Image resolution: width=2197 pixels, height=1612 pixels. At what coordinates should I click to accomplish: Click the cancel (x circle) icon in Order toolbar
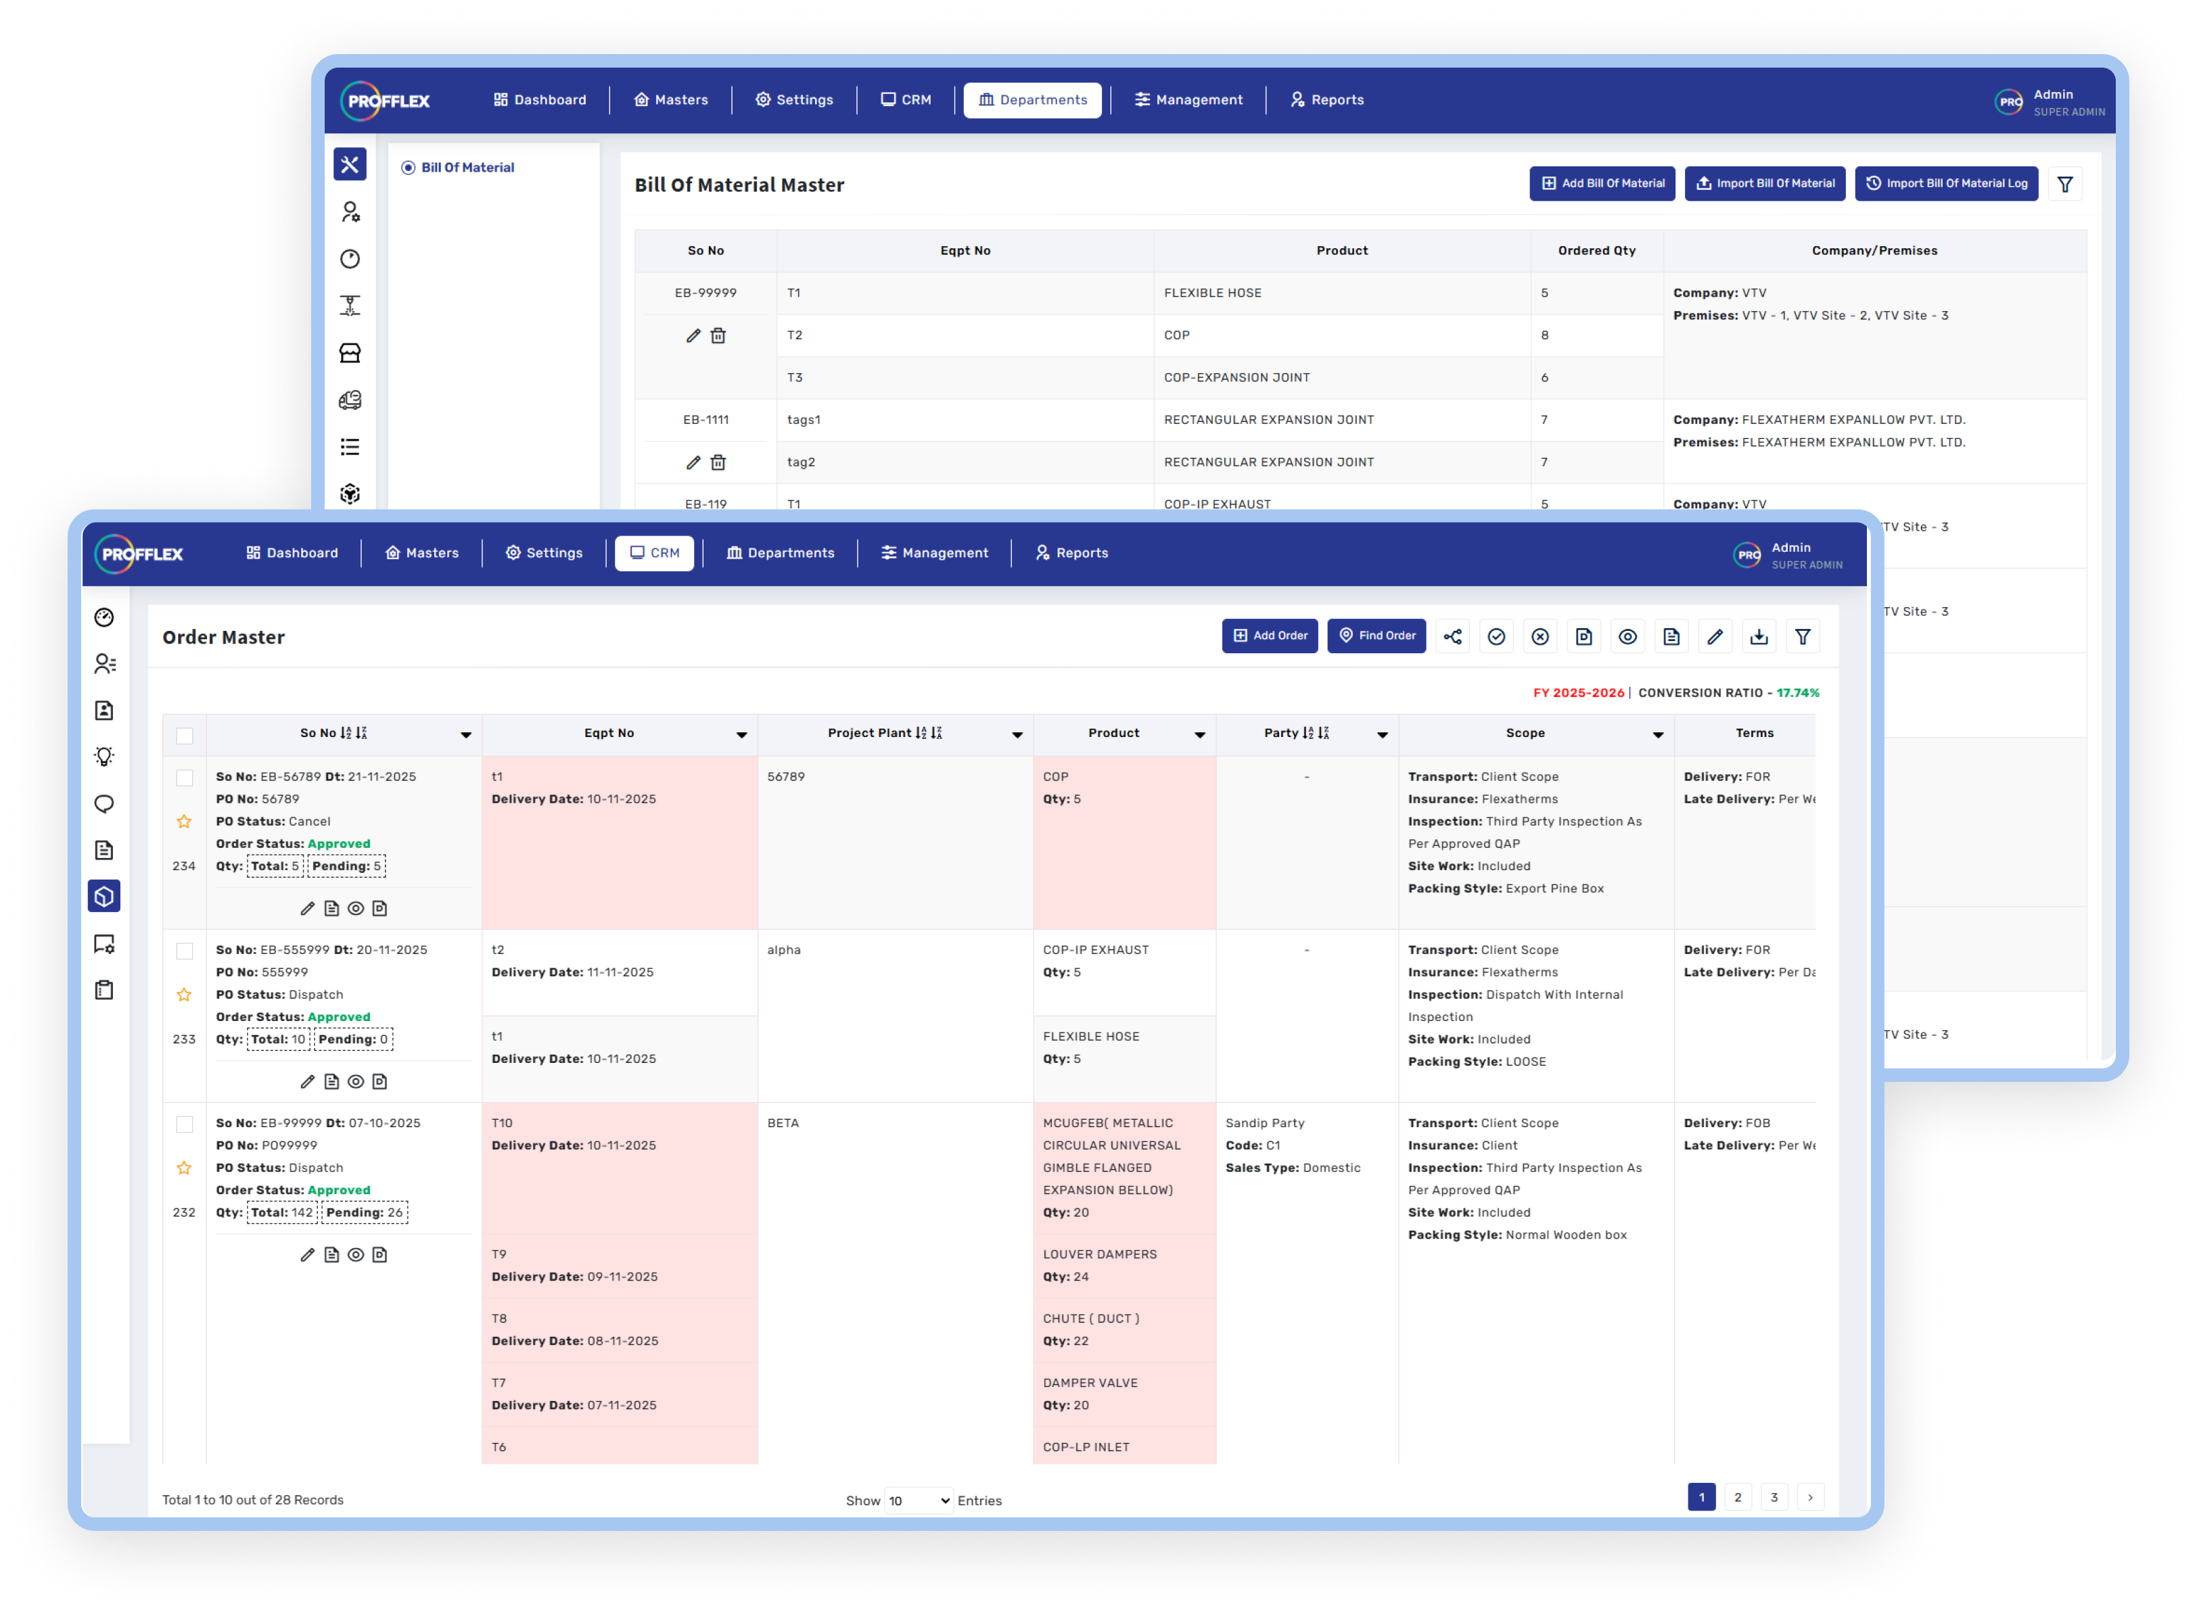click(1540, 637)
